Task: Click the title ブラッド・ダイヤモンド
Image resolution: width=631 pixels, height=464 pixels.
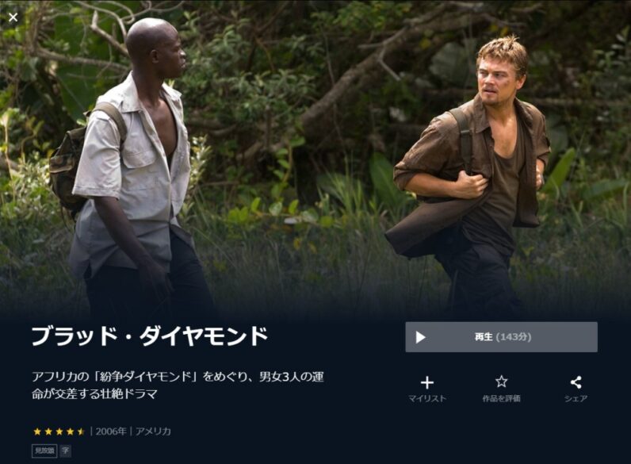Action: point(150,336)
